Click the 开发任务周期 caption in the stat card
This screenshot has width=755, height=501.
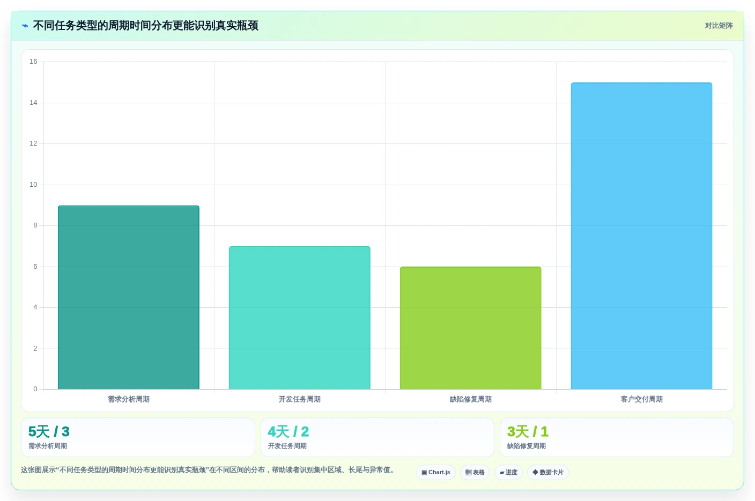click(287, 446)
